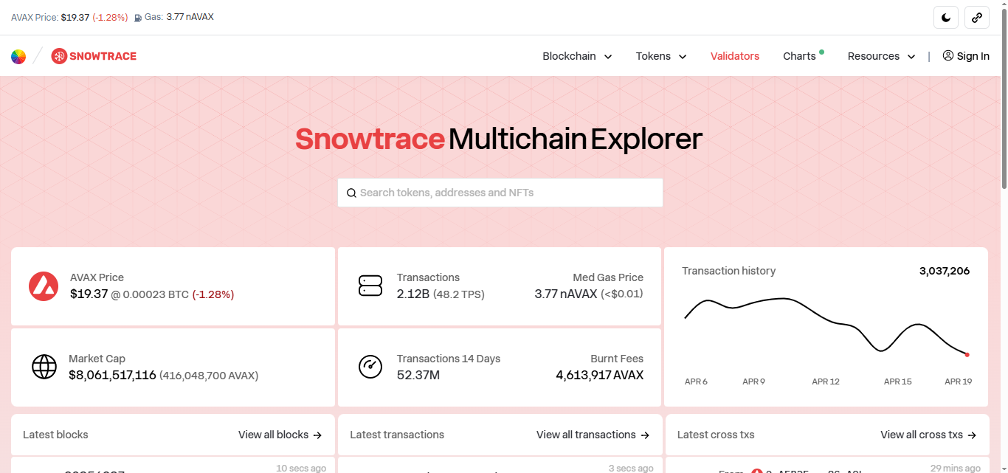Click the Burnt Fees value 4,613,917 AVAX
The height and width of the screenshot is (473, 1008).
[x=599, y=375]
